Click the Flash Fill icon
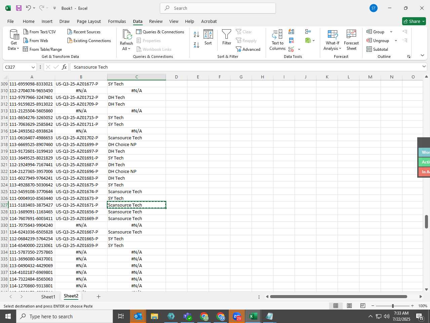Viewport: 430px width, 323px height. tap(291, 32)
